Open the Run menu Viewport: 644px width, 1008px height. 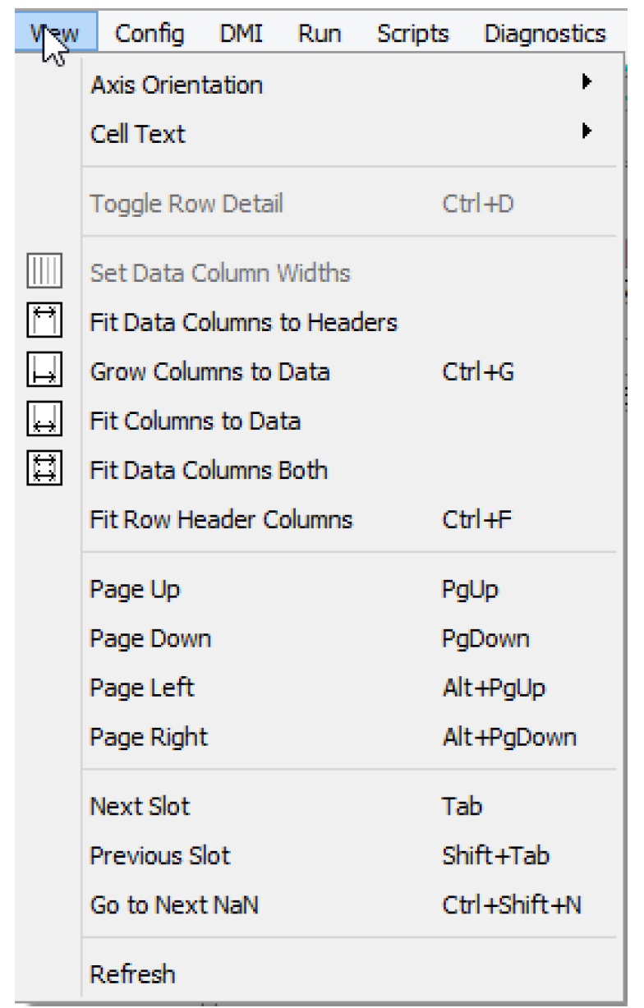tap(320, 34)
